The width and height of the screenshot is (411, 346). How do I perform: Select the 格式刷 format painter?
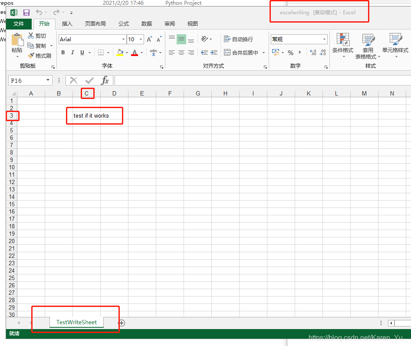pyautogui.click(x=39, y=56)
